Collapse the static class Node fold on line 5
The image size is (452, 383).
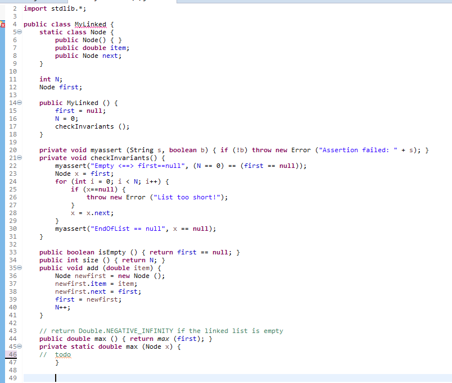(x=19, y=32)
